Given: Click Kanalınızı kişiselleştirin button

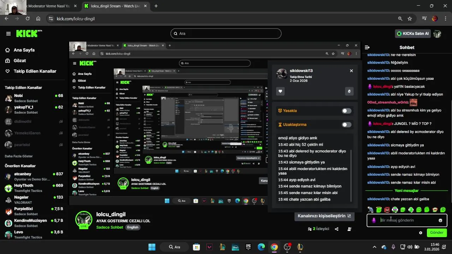Looking at the screenshot, I should click(325, 216).
